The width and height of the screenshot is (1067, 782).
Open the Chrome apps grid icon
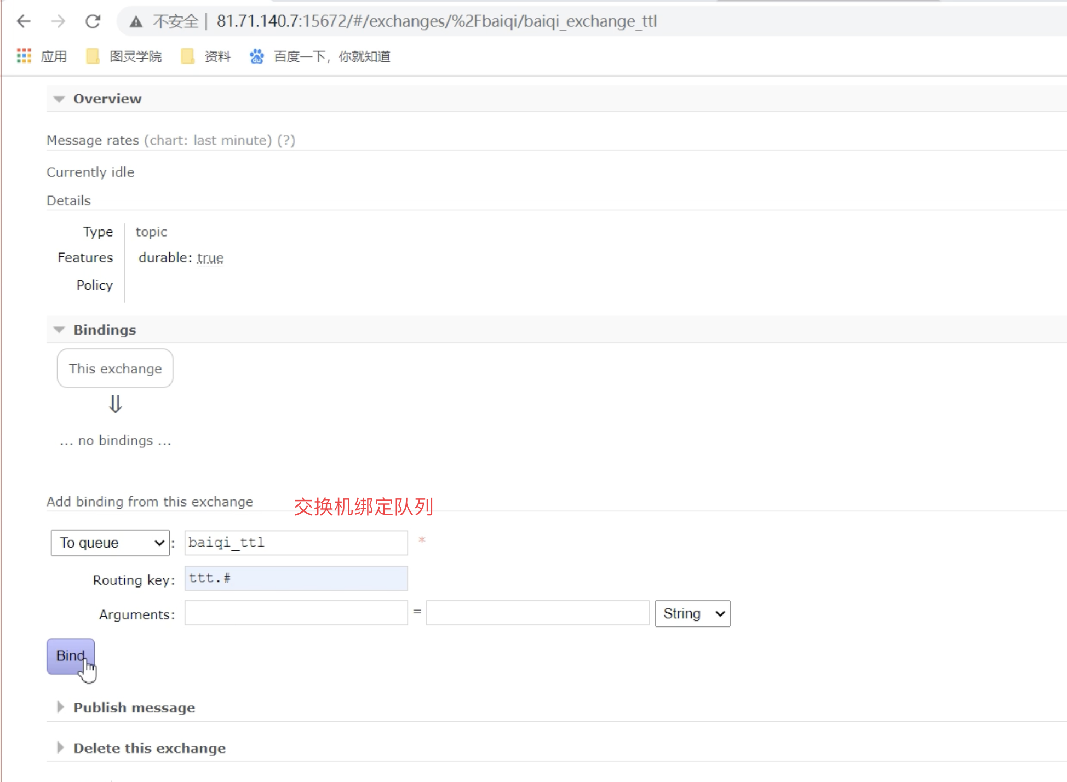click(x=24, y=56)
